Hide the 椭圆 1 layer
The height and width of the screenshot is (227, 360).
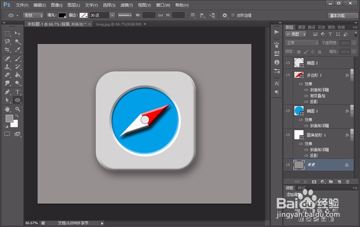[288, 111]
